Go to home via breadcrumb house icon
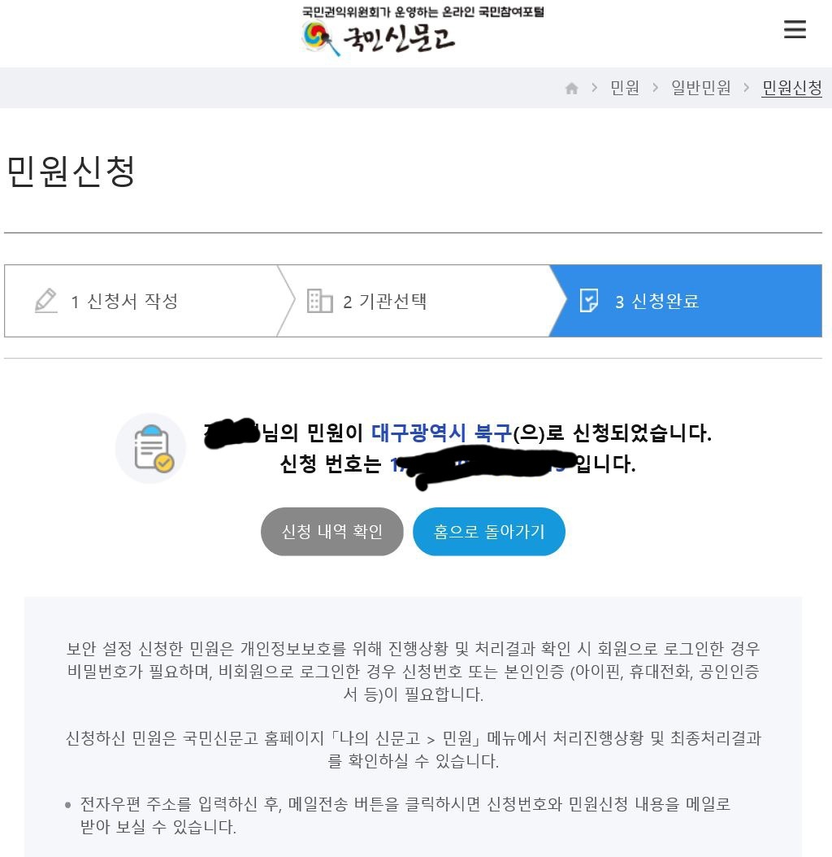Screen dimensions: 832x857 [571, 88]
